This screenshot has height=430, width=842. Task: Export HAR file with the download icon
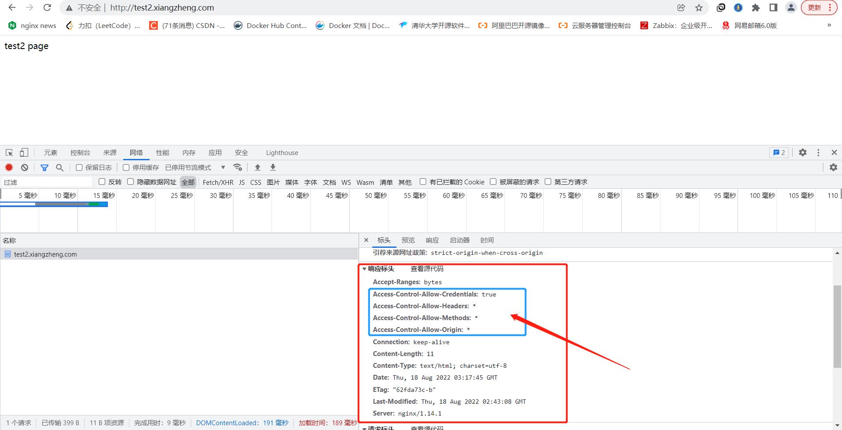(x=272, y=167)
